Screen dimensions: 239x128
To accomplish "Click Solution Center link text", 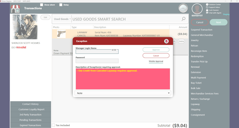I will click(215, 5).
